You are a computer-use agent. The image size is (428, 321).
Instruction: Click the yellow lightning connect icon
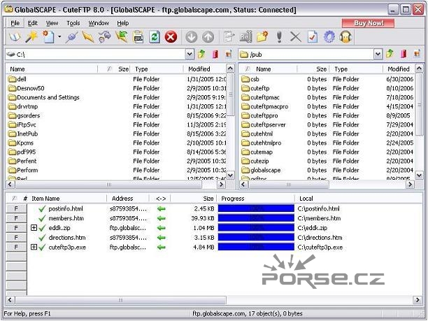pos(88,37)
